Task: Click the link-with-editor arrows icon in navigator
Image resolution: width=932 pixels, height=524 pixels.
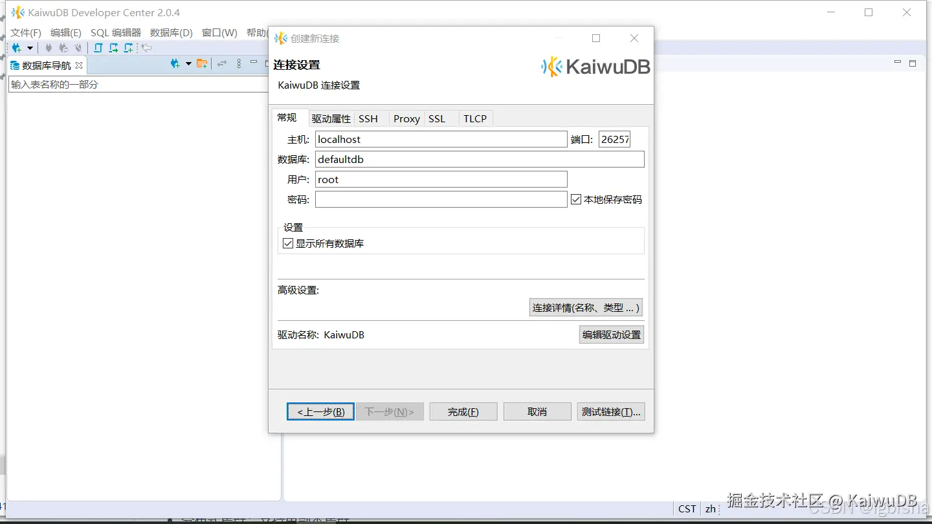Action: pyautogui.click(x=222, y=63)
